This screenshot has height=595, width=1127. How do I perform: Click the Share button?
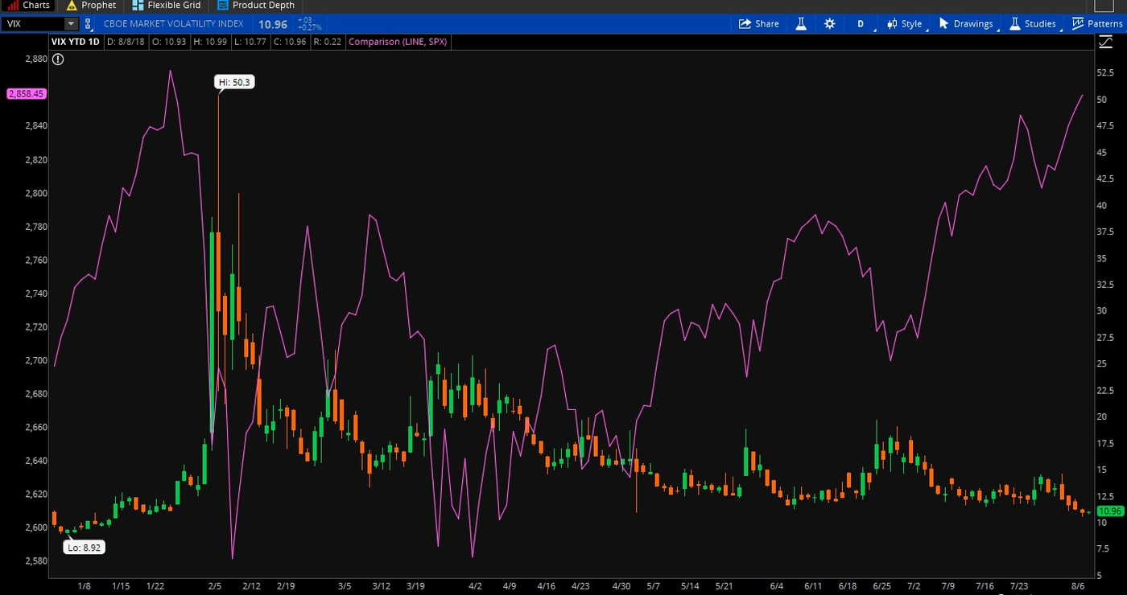pos(759,24)
